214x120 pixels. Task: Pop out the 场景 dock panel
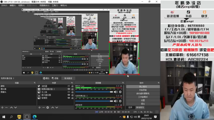point(35,83)
